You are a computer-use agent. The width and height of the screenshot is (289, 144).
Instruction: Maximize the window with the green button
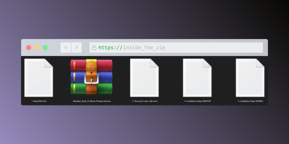pyautogui.click(x=45, y=48)
